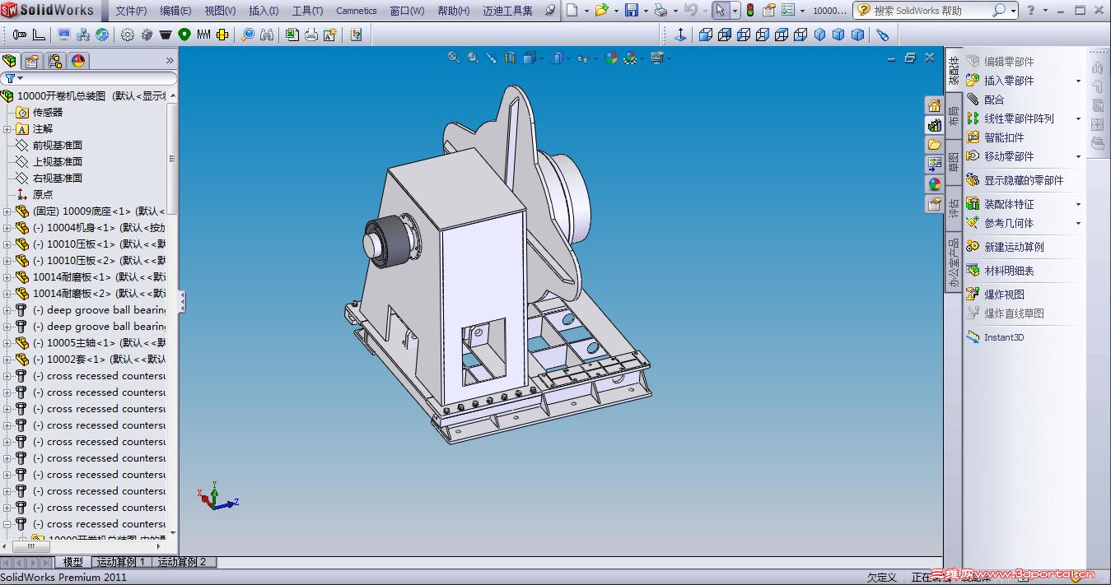This screenshot has width=1111, height=585.
Task: Click the New document icon
Action: pyautogui.click(x=573, y=11)
